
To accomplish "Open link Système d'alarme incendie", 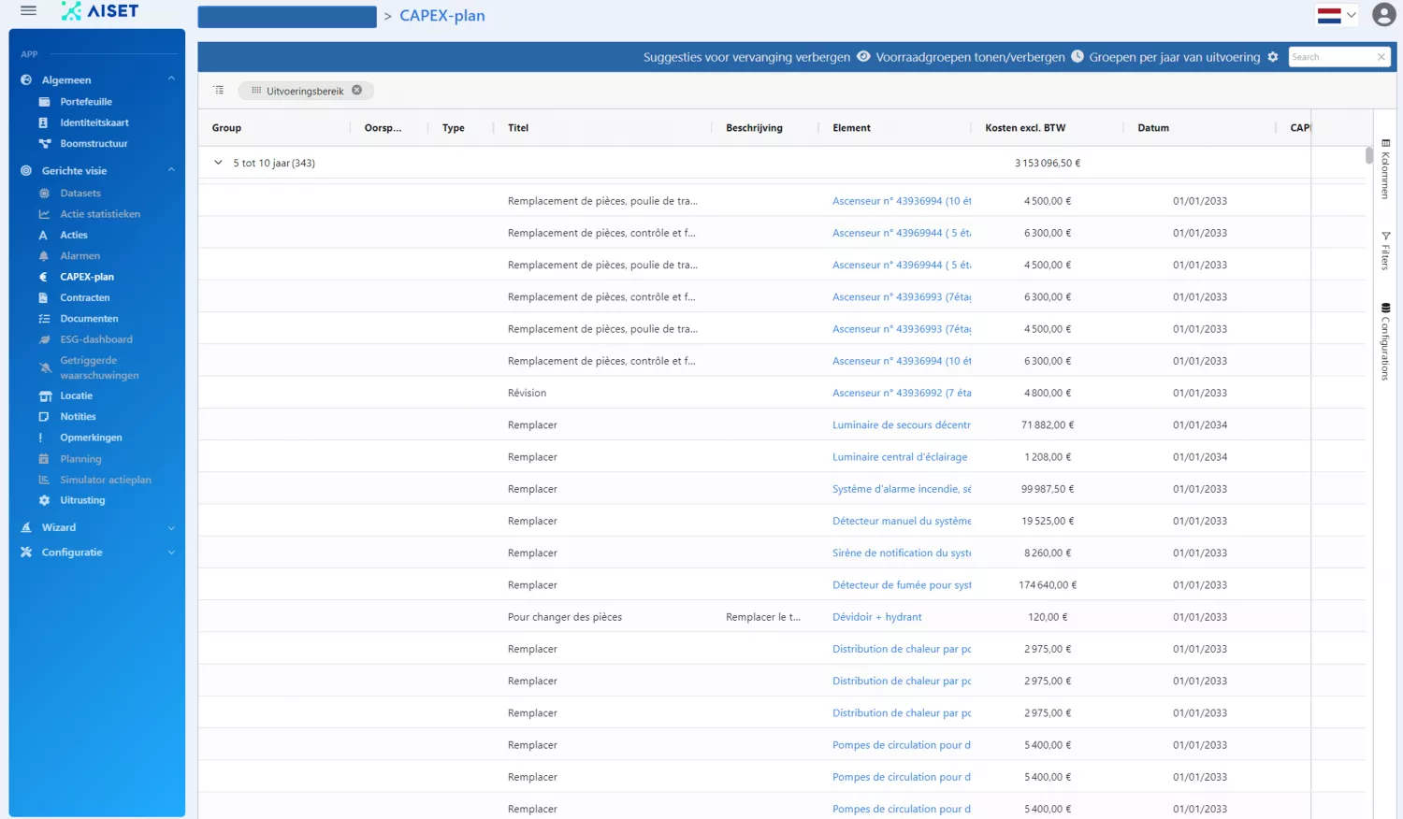I will coord(902,489).
